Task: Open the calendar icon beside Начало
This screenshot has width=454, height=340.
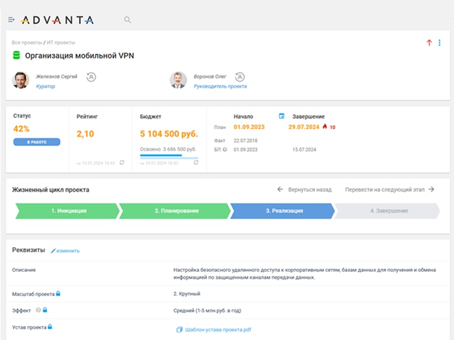Action: 281,116
